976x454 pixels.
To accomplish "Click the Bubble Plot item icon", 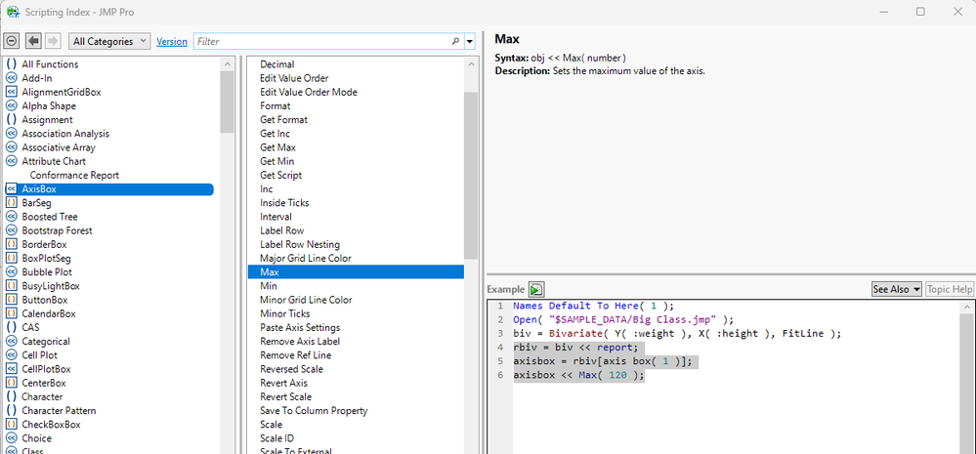I will click(11, 271).
